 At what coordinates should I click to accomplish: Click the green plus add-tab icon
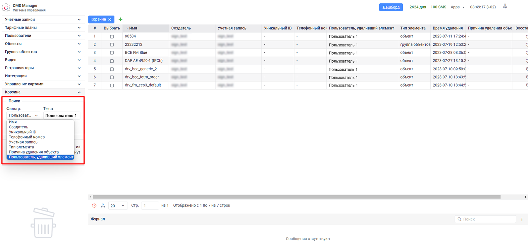click(x=121, y=20)
